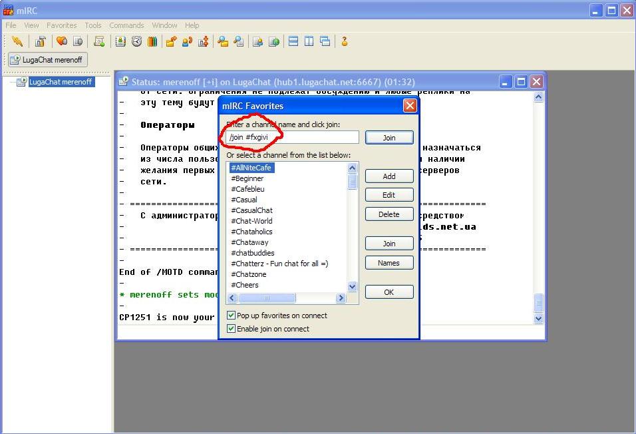Click the Connect lightning bolt toolbar icon
This screenshot has width=636, height=434.
[x=17, y=41]
